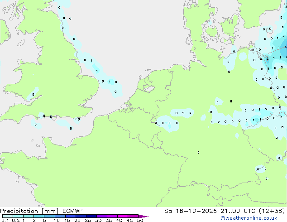Choose the legend swatch between 5 and 10
This screenshot has height=222, width=287.
point(50,216)
